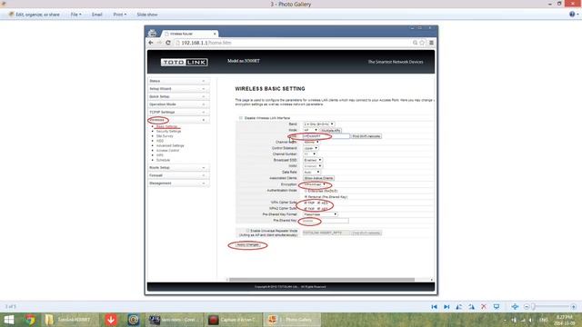Screen dimensions: 582x327
Task: Toggle Disable Wireless LAN Interface checkbox
Action: click(240, 118)
